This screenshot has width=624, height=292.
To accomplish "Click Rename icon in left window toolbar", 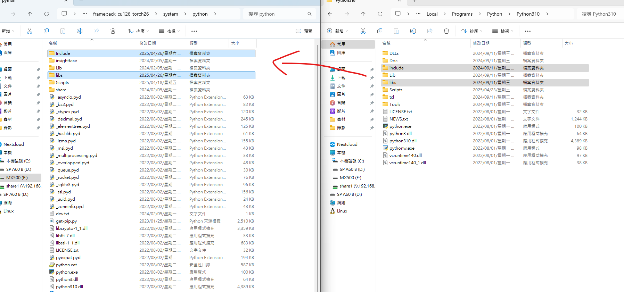I will tap(80, 31).
